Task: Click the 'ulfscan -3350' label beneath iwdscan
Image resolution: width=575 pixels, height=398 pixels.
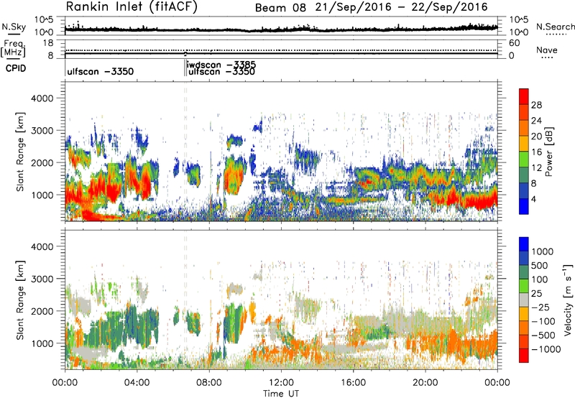Action: (x=221, y=72)
